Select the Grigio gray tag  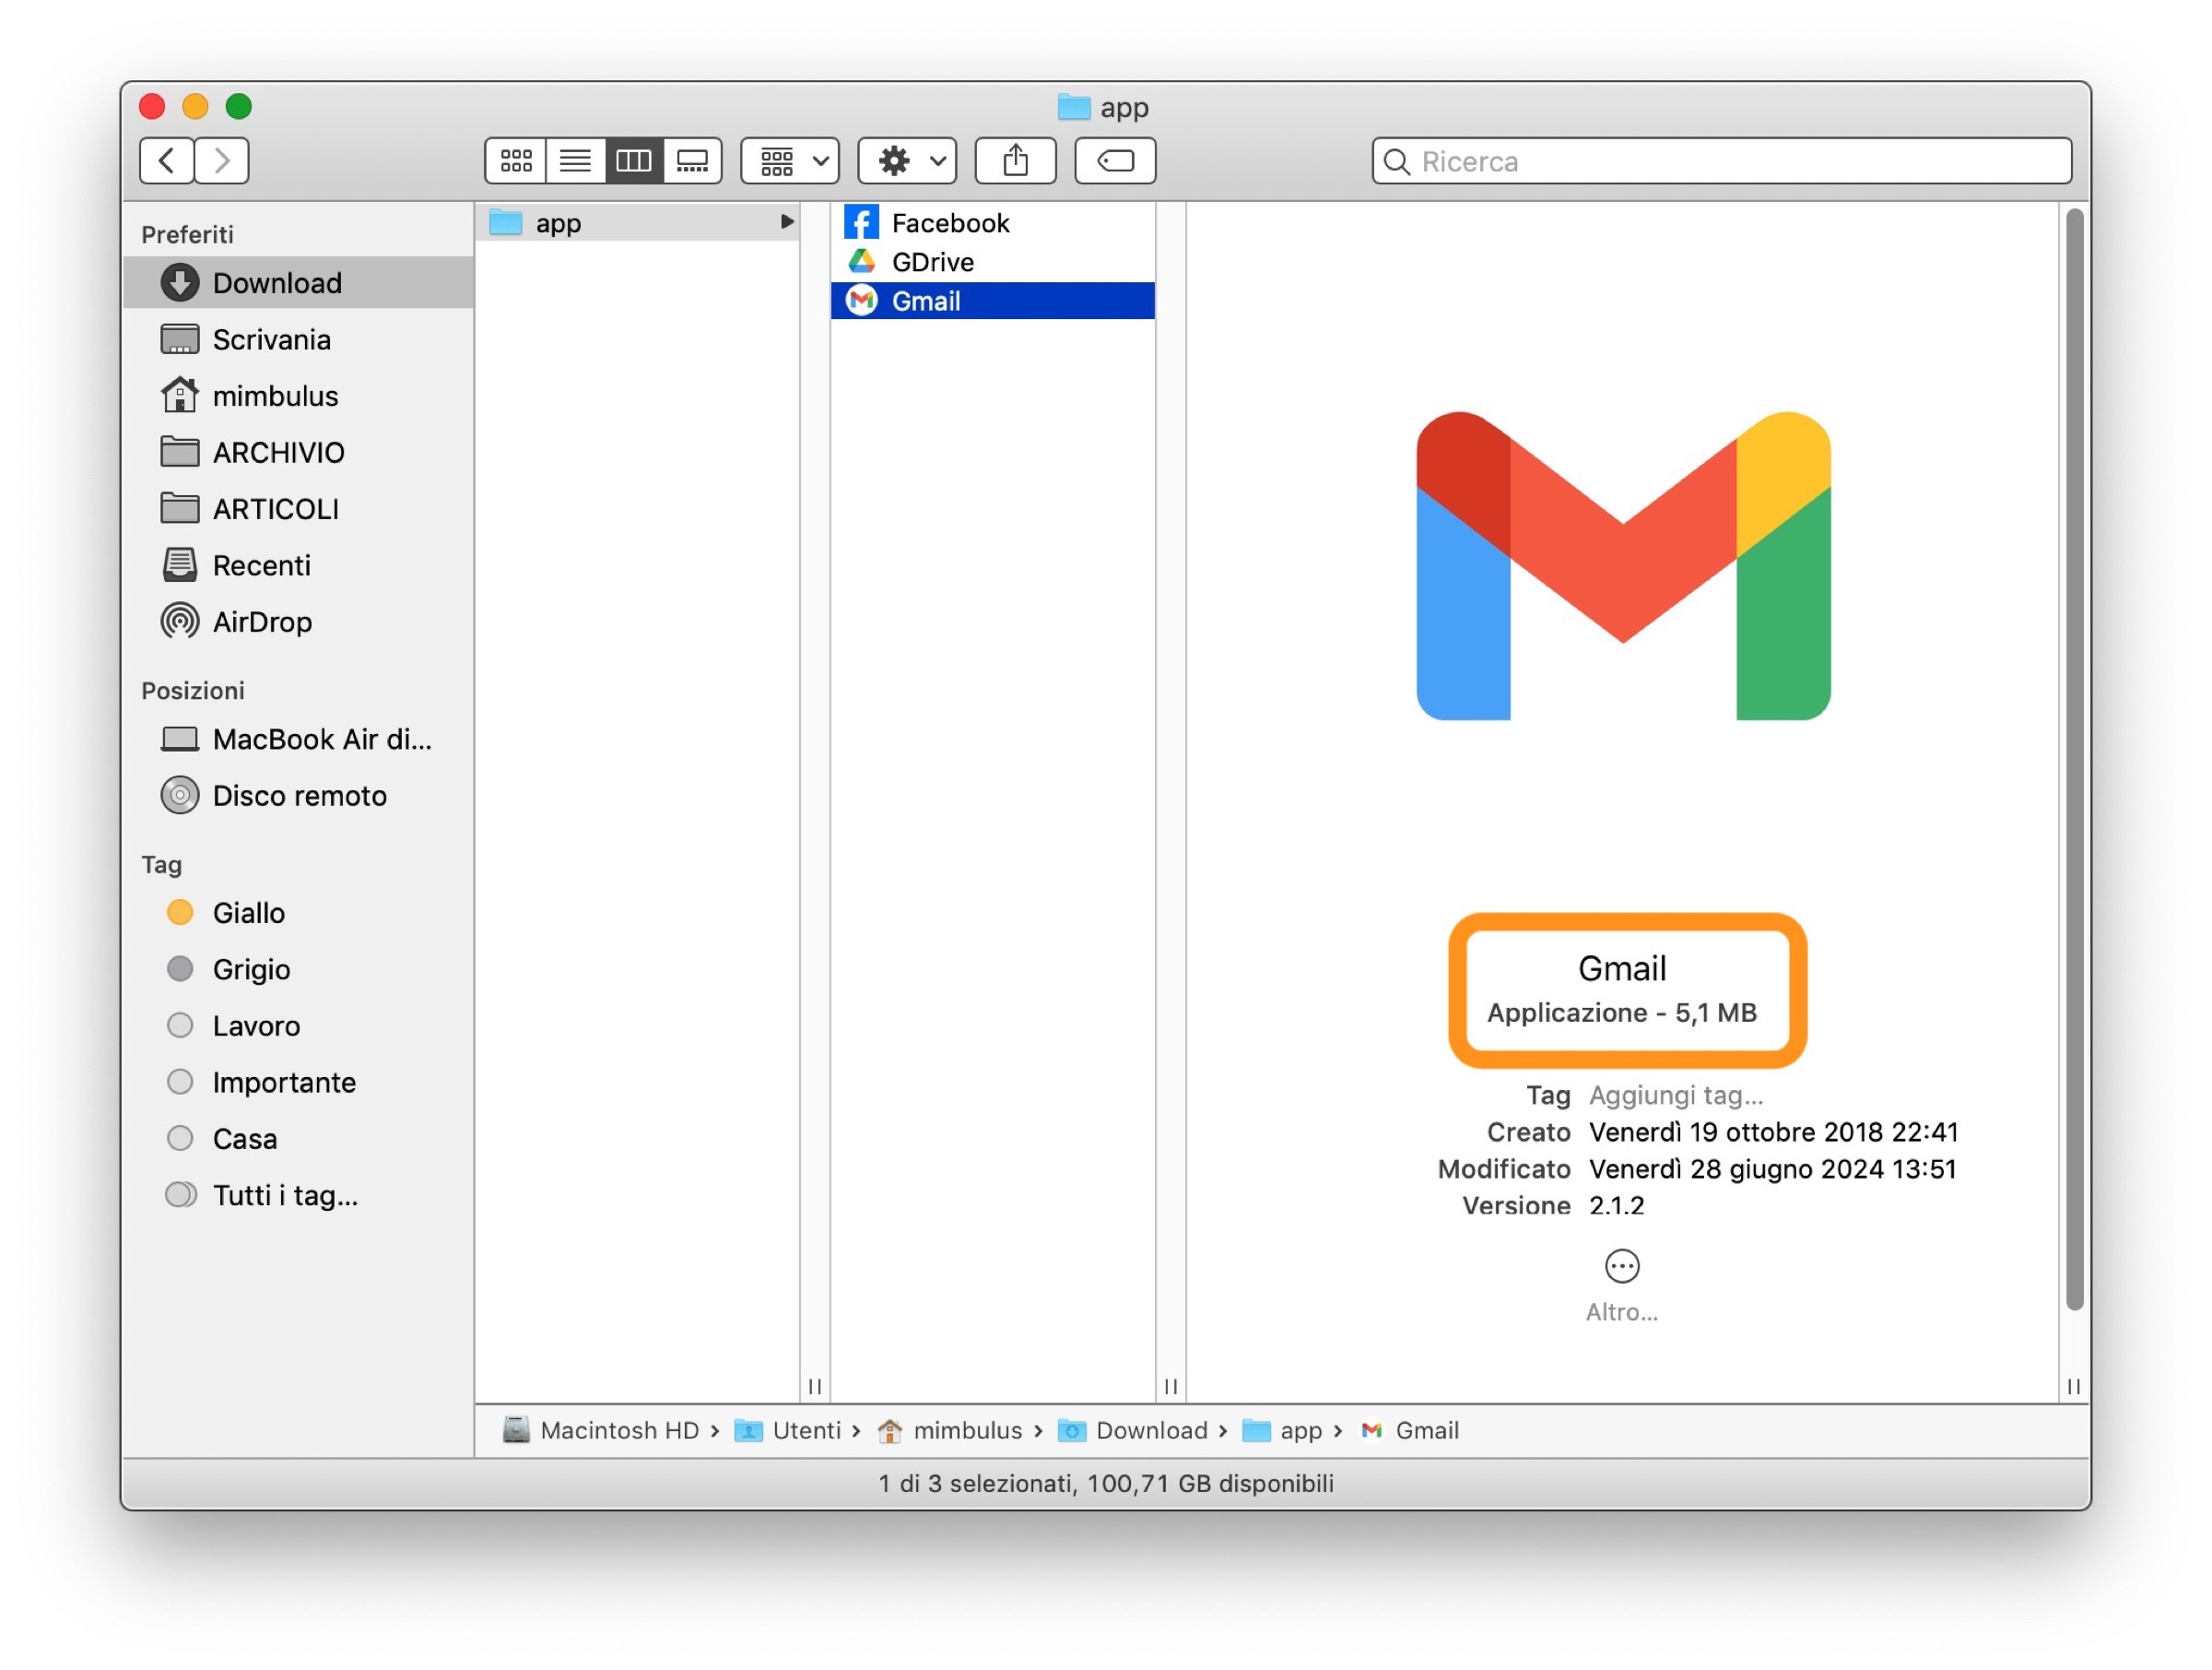(251, 969)
